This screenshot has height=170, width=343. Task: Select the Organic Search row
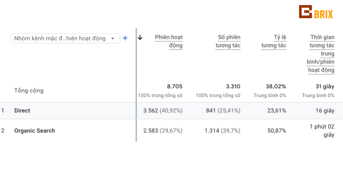click(171, 130)
